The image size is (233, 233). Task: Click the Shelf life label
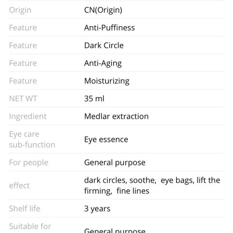[x=25, y=209]
